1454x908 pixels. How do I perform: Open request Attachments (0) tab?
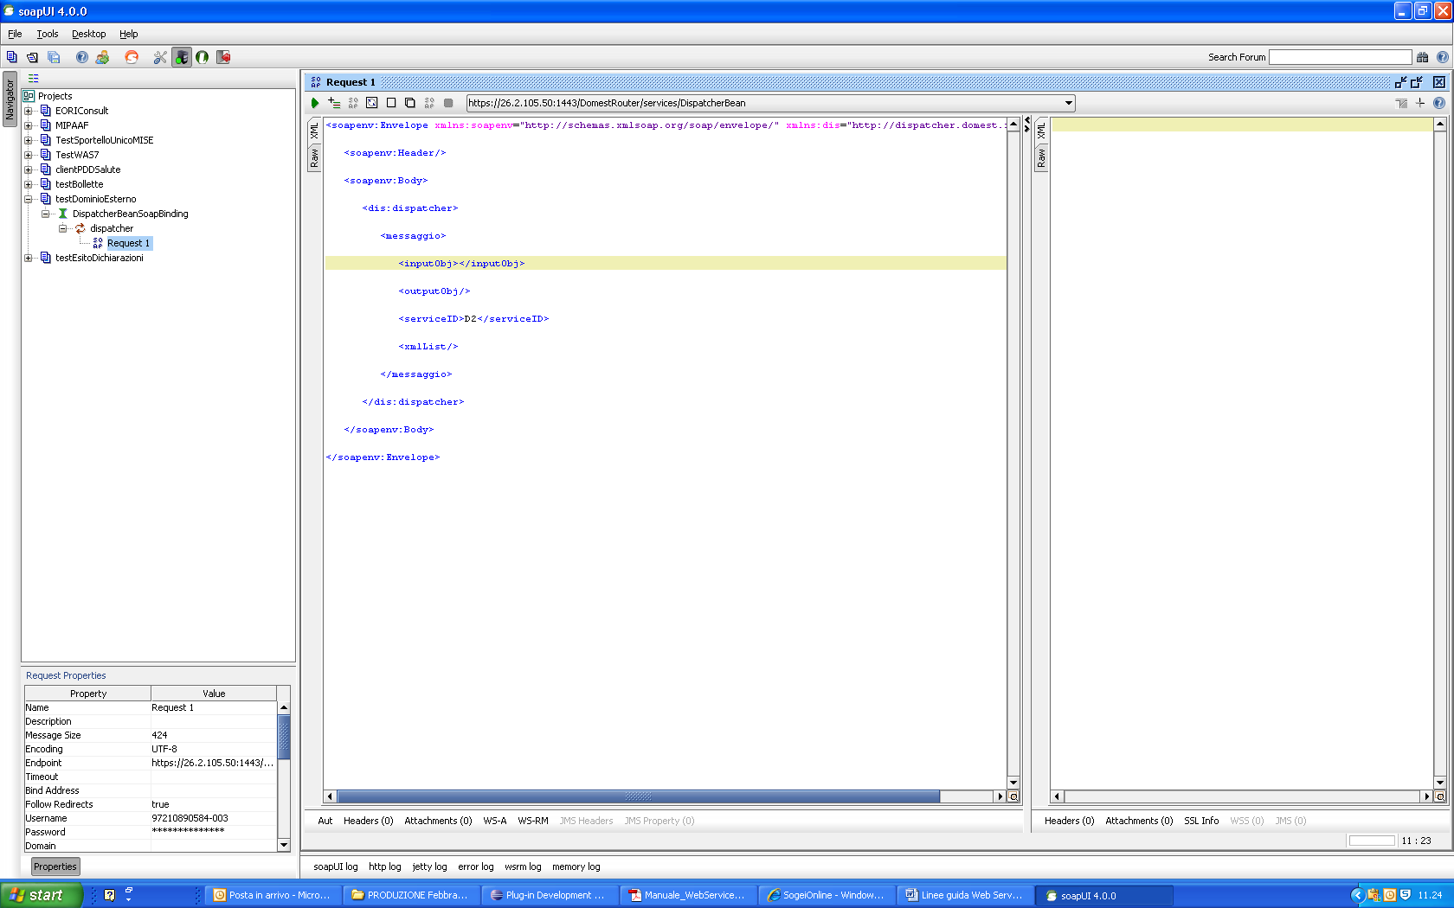[x=438, y=821]
